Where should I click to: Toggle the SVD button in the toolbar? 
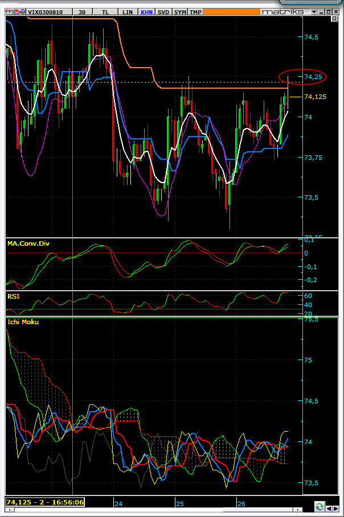tap(163, 11)
